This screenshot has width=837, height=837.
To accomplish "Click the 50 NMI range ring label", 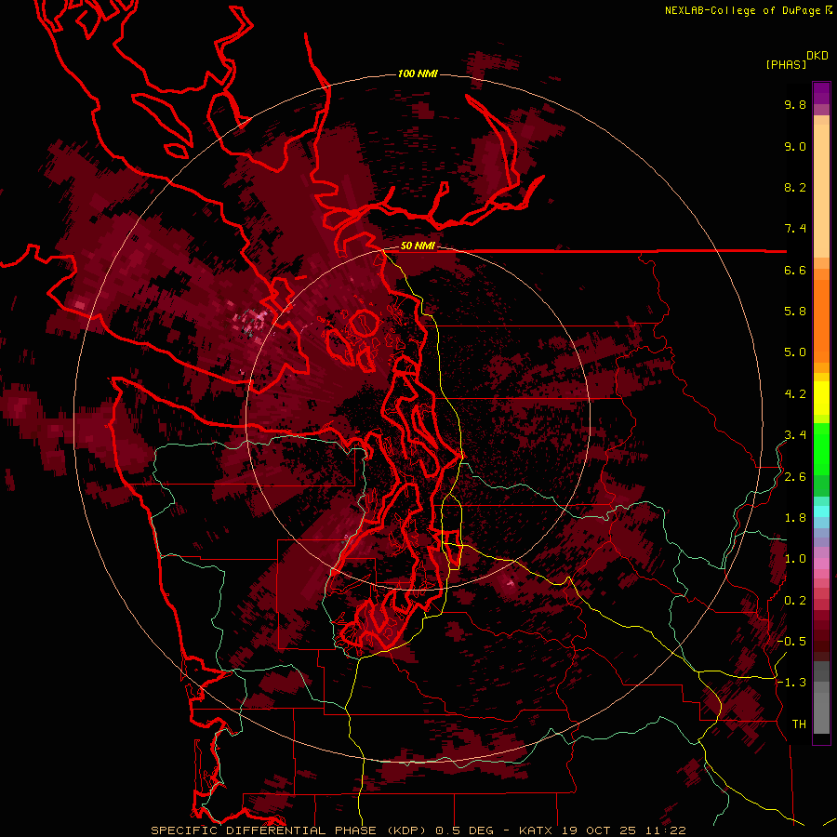I will (418, 246).
